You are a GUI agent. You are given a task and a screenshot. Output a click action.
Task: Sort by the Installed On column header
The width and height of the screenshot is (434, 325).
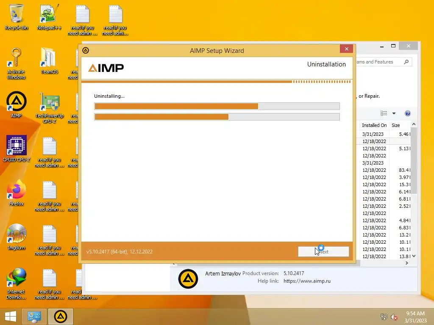coord(374,125)
